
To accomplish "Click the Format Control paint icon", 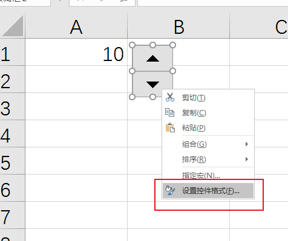I will point(170,190).
